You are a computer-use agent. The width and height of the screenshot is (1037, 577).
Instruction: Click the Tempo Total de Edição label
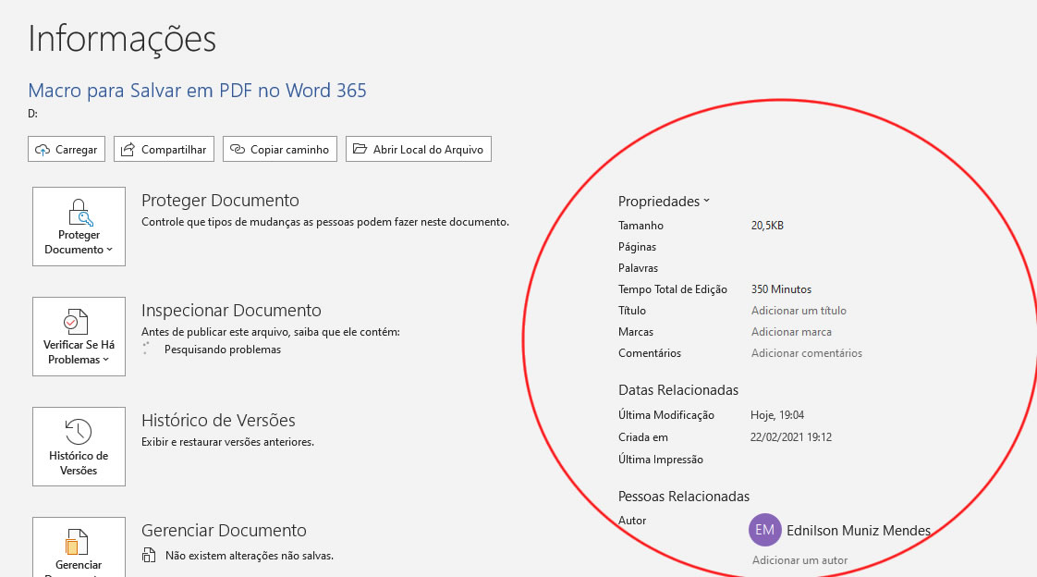coord(673,289)
